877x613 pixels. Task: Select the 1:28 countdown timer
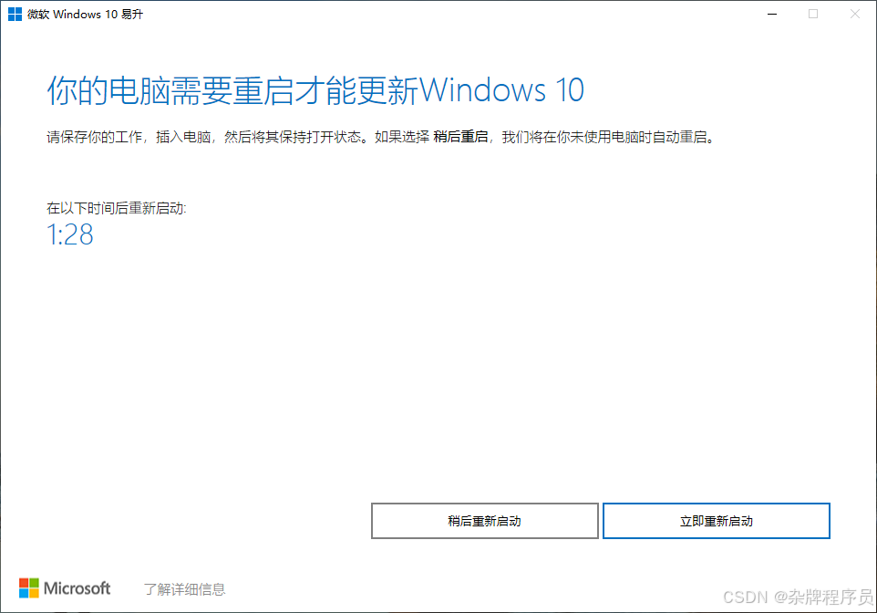click(70, 234)
